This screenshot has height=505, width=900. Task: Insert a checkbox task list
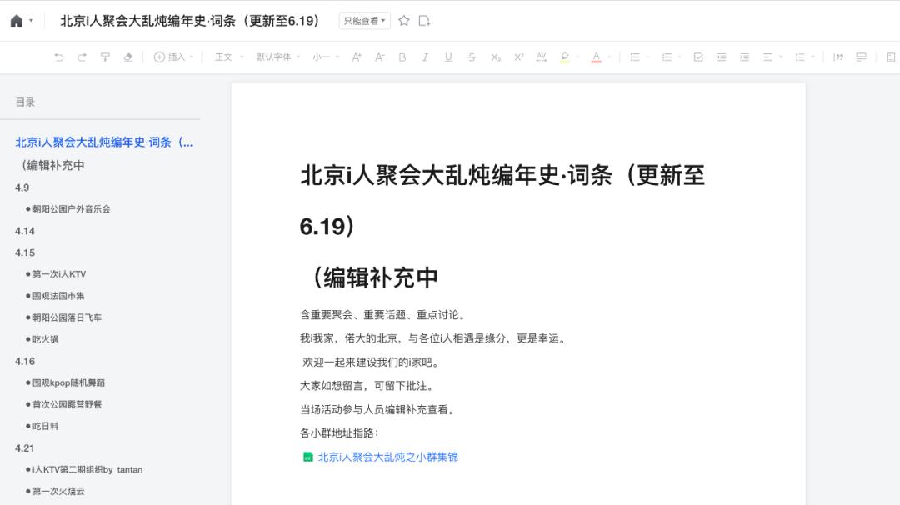(698, 57)
